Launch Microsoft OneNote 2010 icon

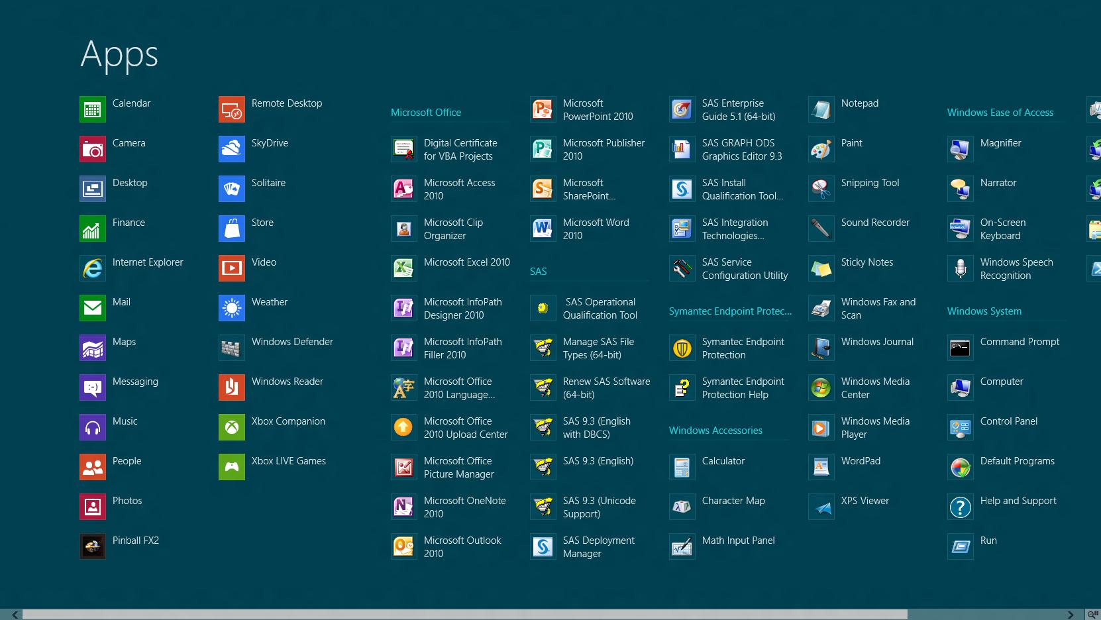tap(404, 507)
